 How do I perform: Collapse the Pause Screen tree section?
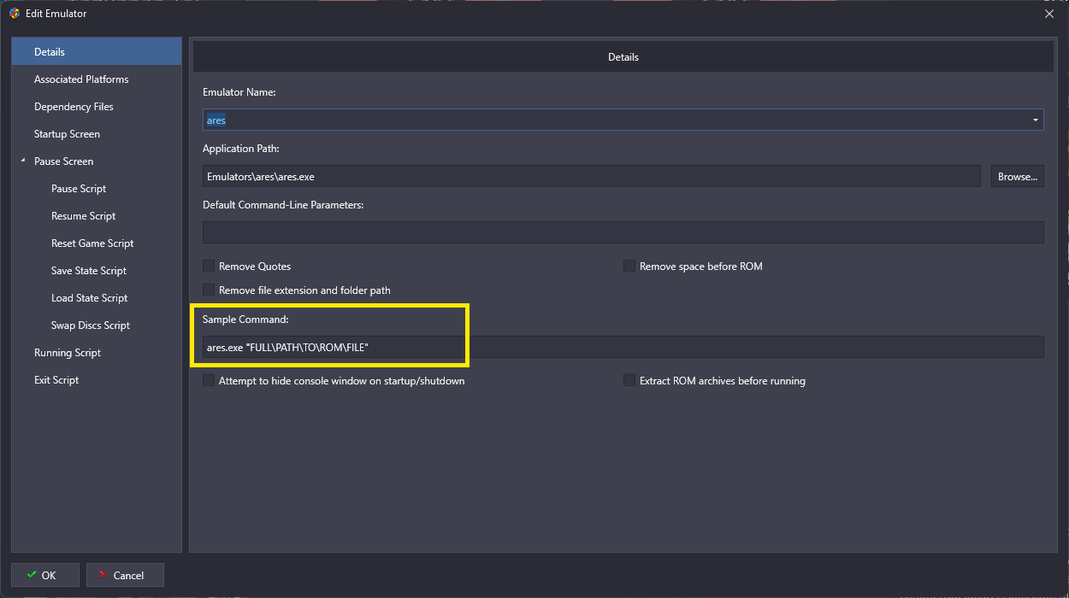pyautogui.click(x=23, y=161)
